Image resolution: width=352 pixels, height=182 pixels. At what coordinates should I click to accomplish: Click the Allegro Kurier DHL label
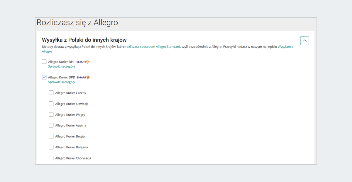[62, 62]
